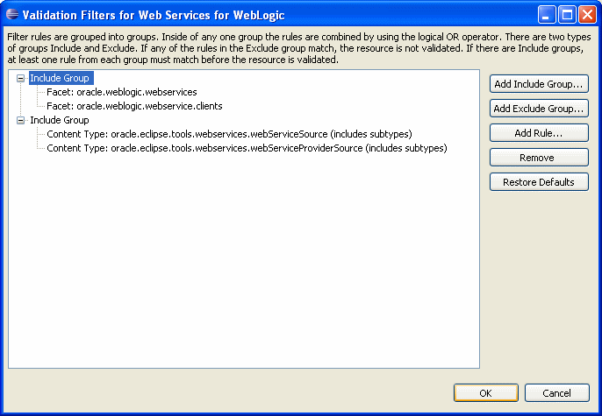
Task: Minimize the Validation Filters dialog
Action: click(x=547, y=15)
